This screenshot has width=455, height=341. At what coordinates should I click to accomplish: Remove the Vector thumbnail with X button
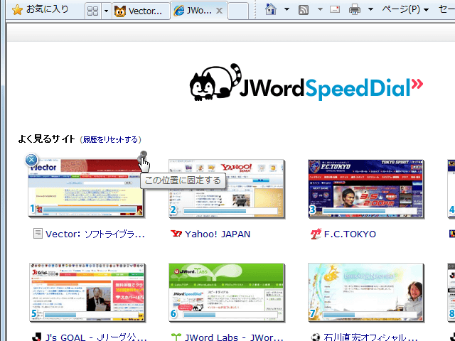coord(31,160)
